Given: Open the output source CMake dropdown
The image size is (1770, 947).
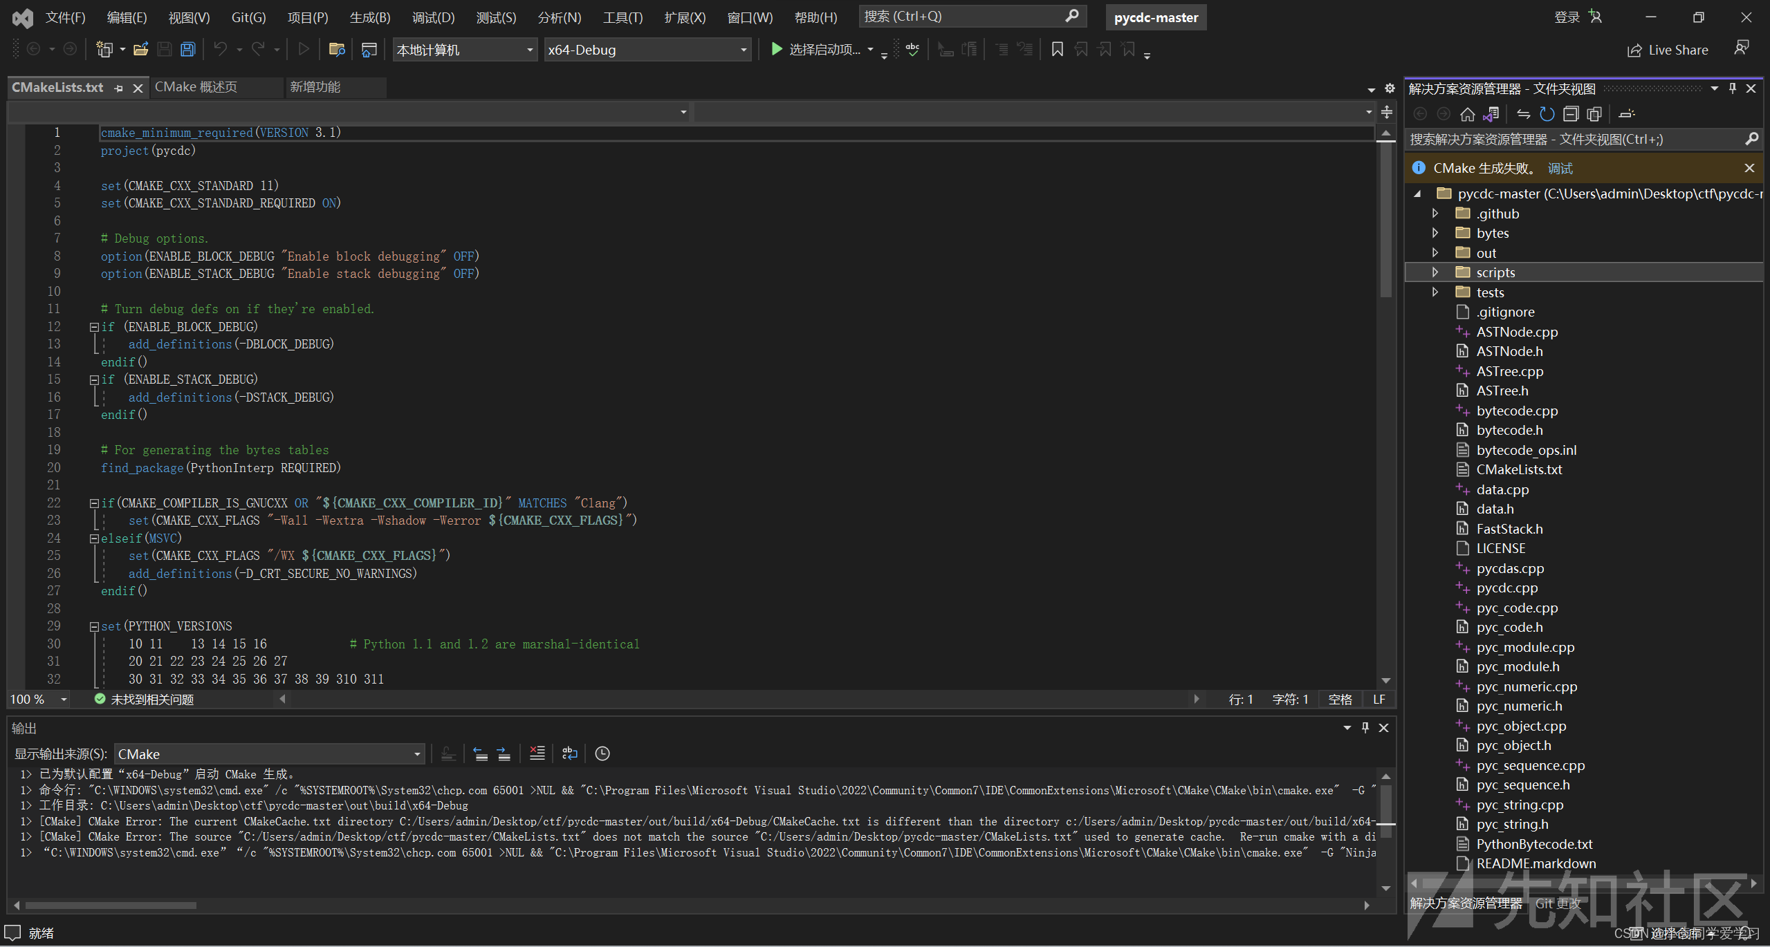Looking at the screenshot, I should [x=417, y=754].
